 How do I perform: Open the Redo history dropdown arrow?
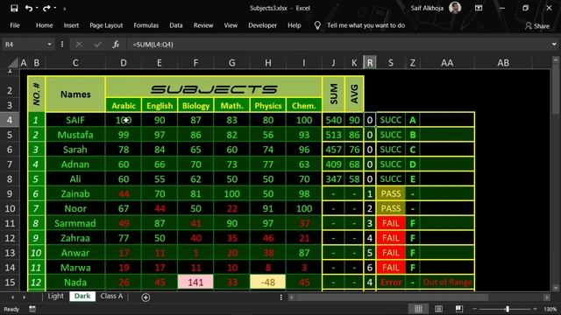[54, 8]
